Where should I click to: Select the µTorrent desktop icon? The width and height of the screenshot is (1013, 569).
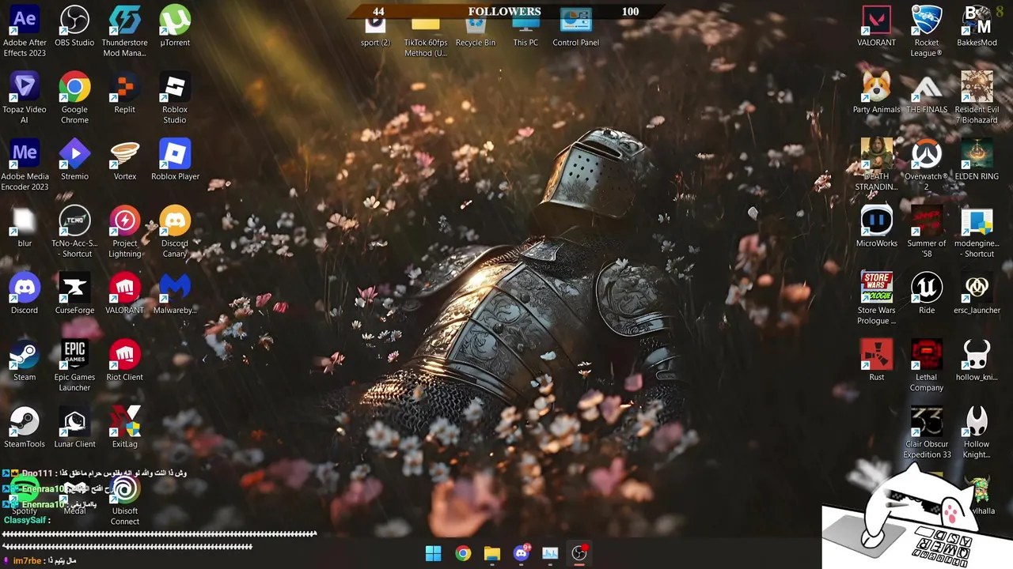175,27
